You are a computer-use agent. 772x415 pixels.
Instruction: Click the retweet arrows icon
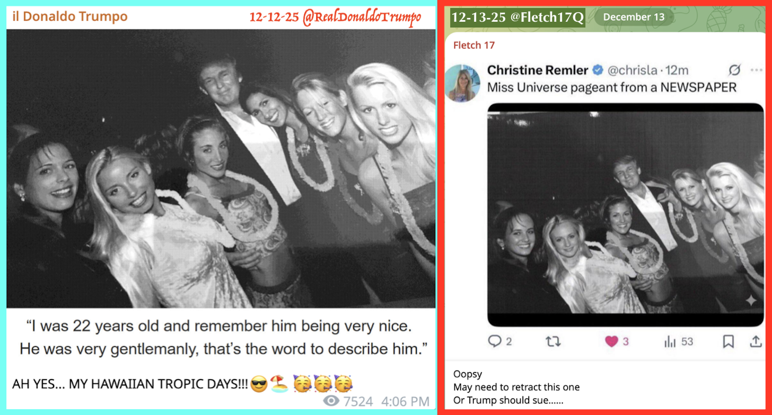[553, 341]
